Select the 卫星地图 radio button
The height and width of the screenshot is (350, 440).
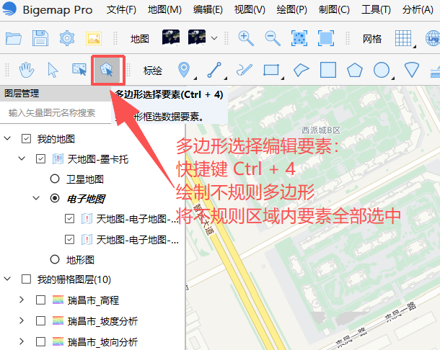coord(55,179)
